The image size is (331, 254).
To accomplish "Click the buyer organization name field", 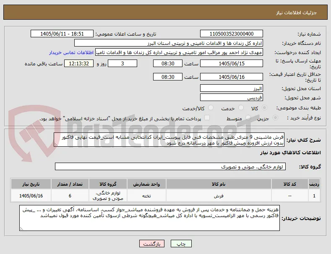I will pyautogui.click(x=169, y=43).
